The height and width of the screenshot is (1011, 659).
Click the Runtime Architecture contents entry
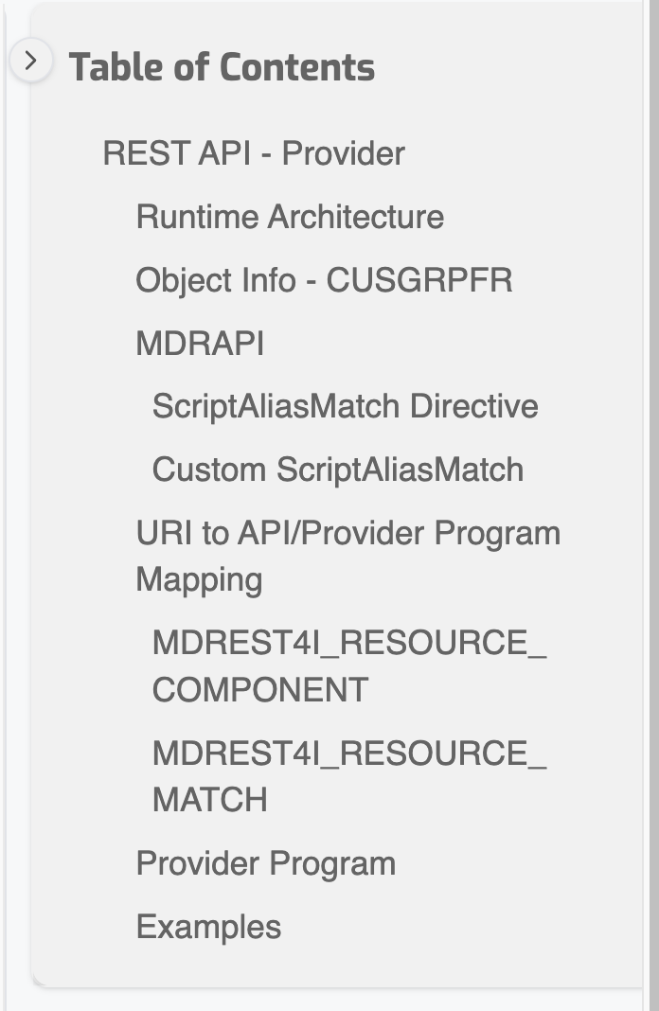[x=290, y=217]
